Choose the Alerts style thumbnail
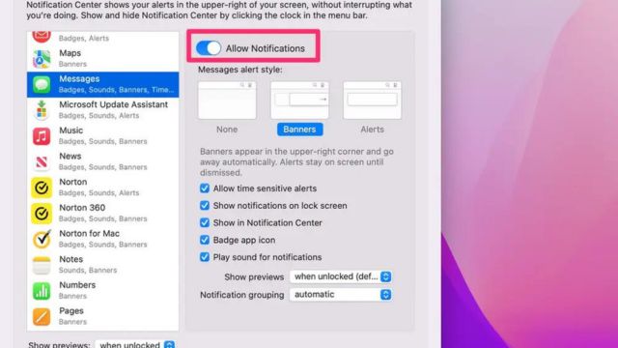Viewport: 618px width, 348px height. (x=372, y=101)
